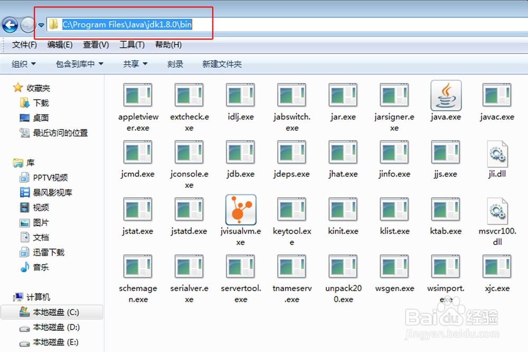Select the java.exe coffee cup icon

446,95
